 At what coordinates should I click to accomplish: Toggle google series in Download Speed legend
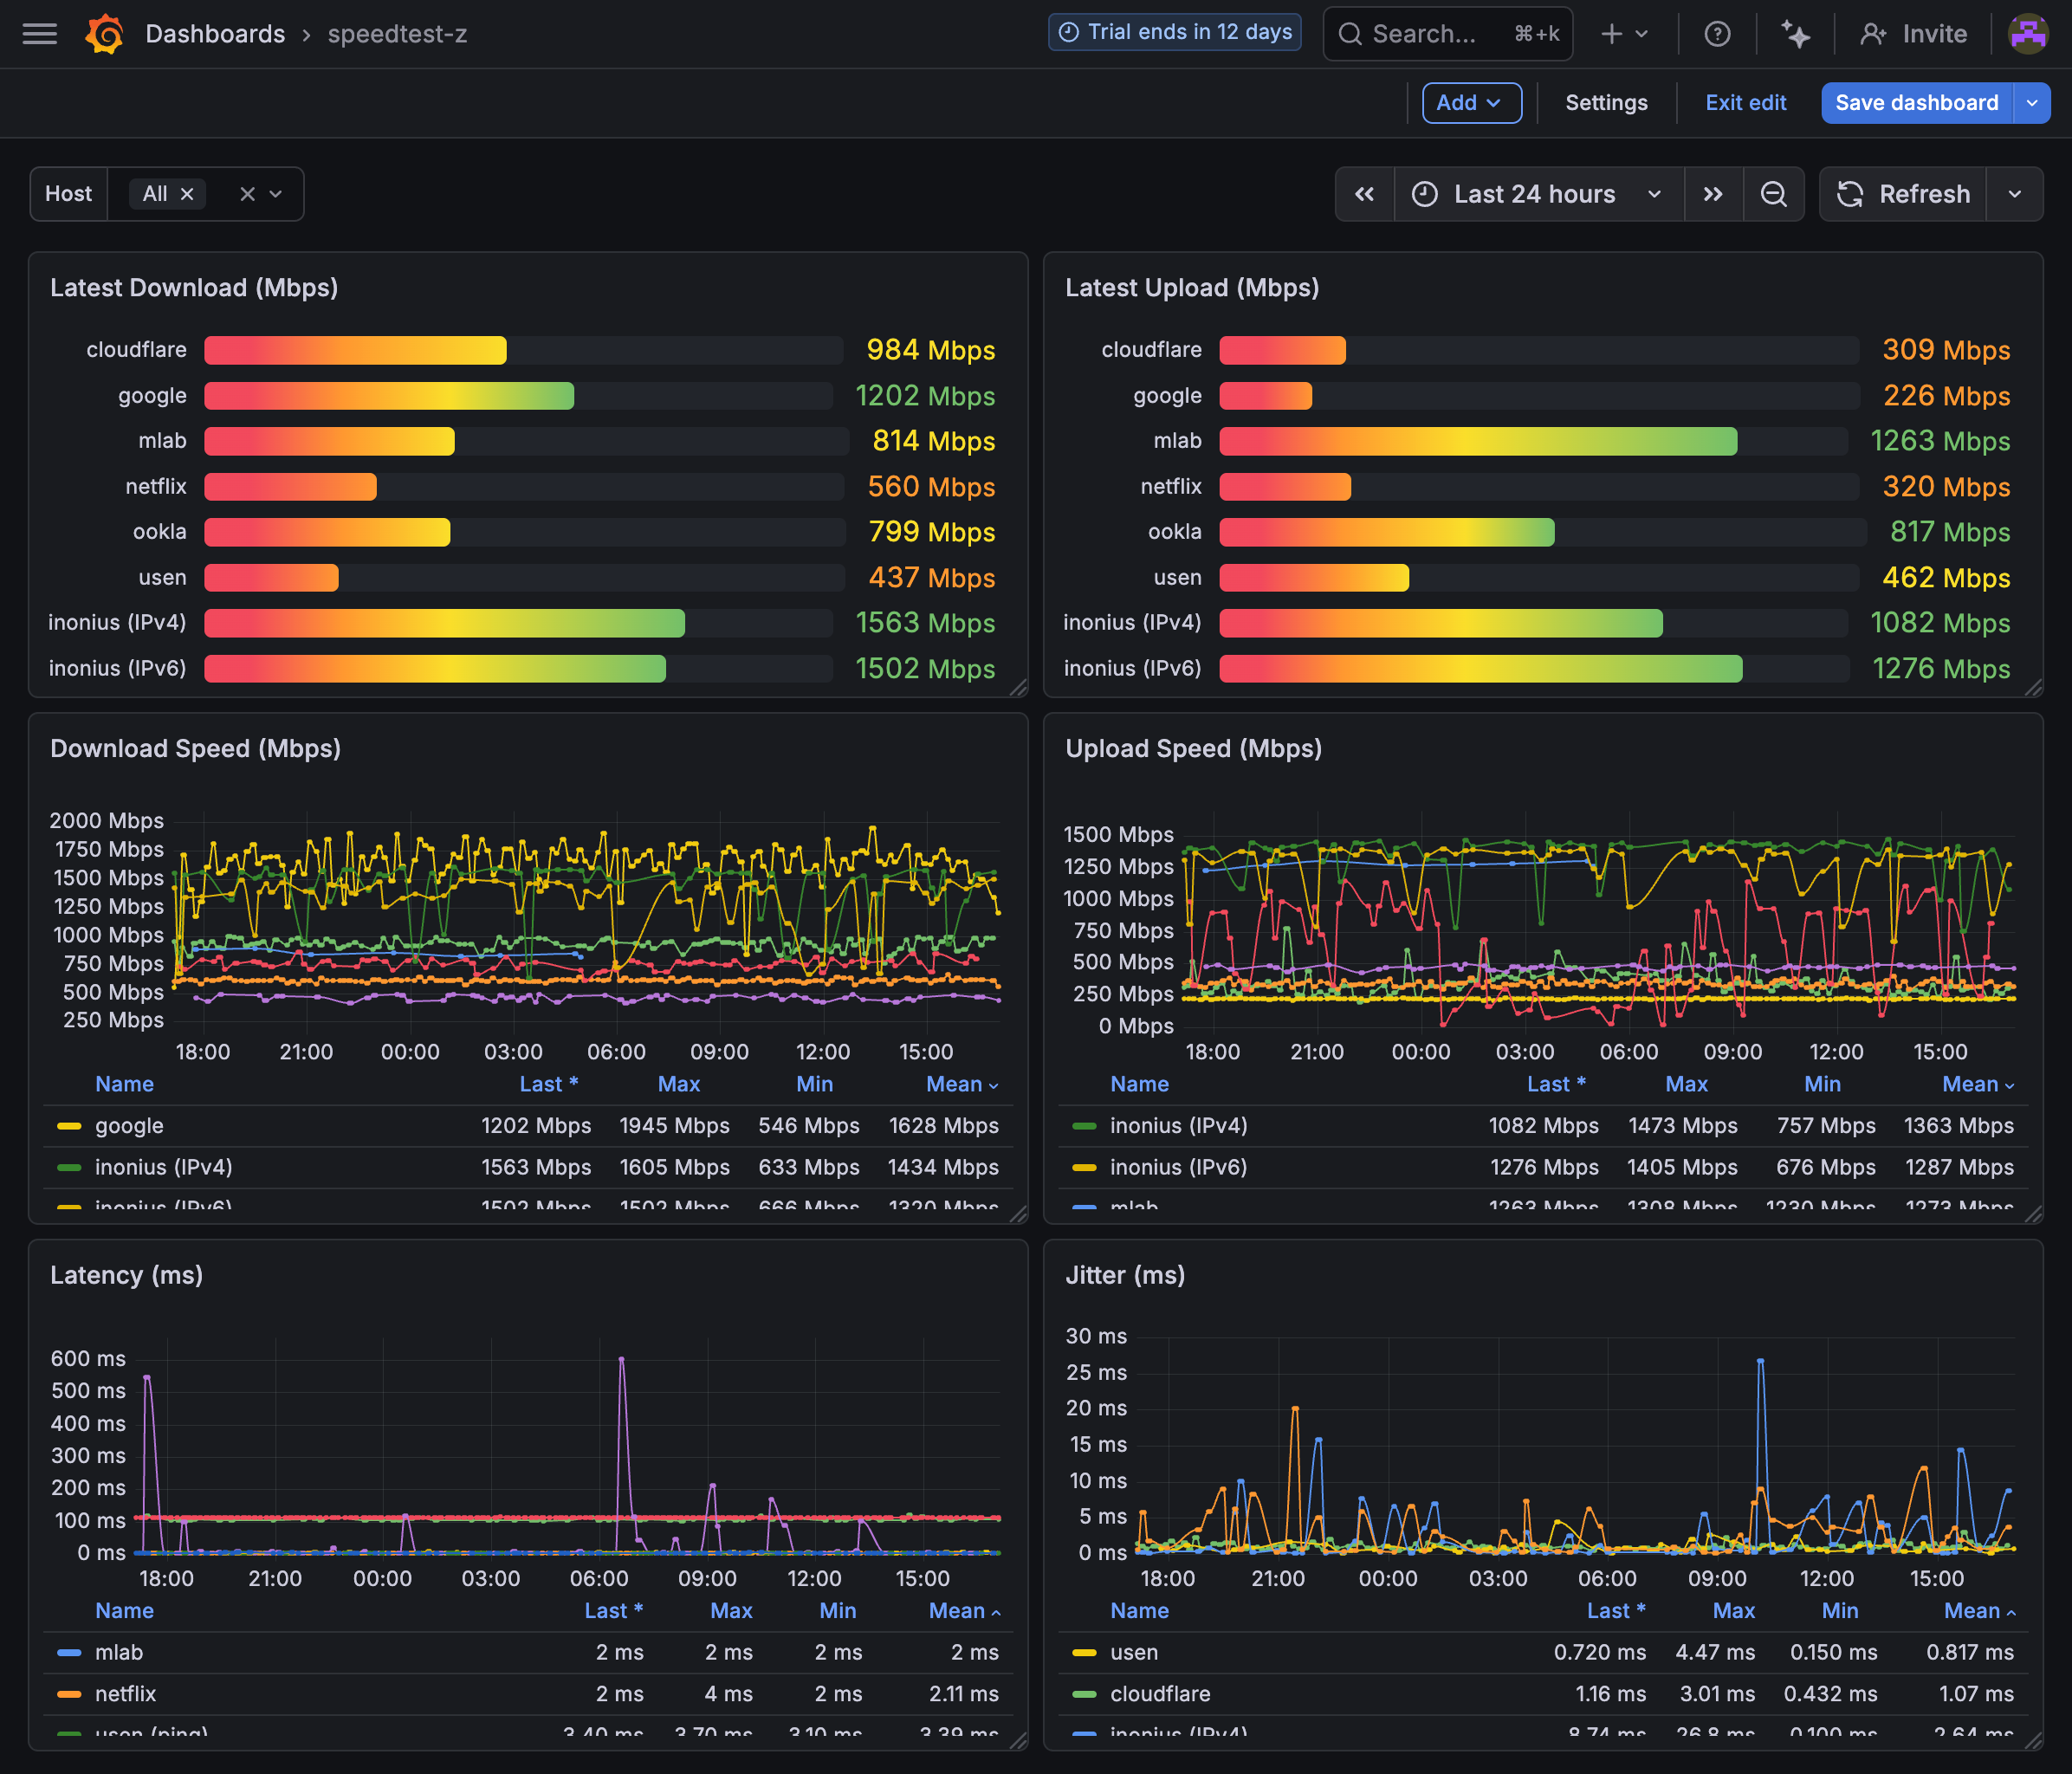[x=129, y=1126]
